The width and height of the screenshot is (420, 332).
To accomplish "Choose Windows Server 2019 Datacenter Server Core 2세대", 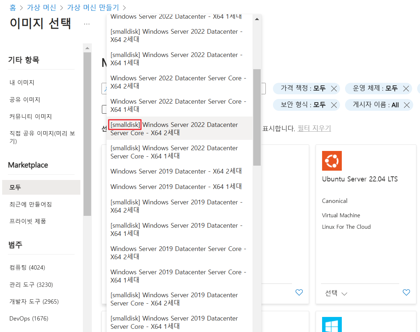I will [x=179, y=253].
